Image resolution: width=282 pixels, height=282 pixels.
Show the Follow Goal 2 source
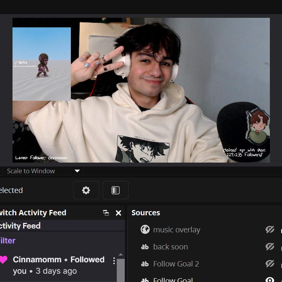[270, 264]
